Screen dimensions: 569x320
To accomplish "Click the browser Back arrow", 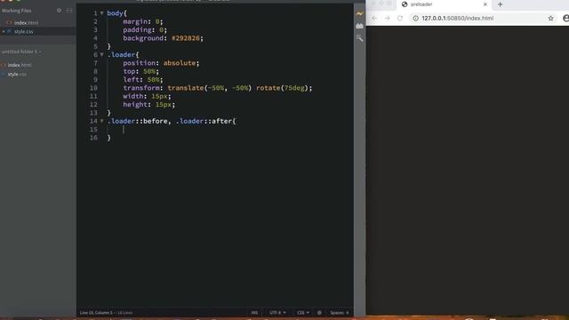I will [x=374, y=18].
